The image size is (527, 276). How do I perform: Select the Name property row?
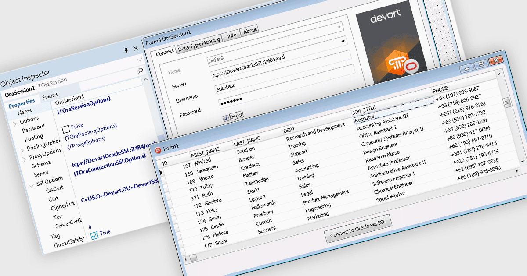(x=25, y=112)
